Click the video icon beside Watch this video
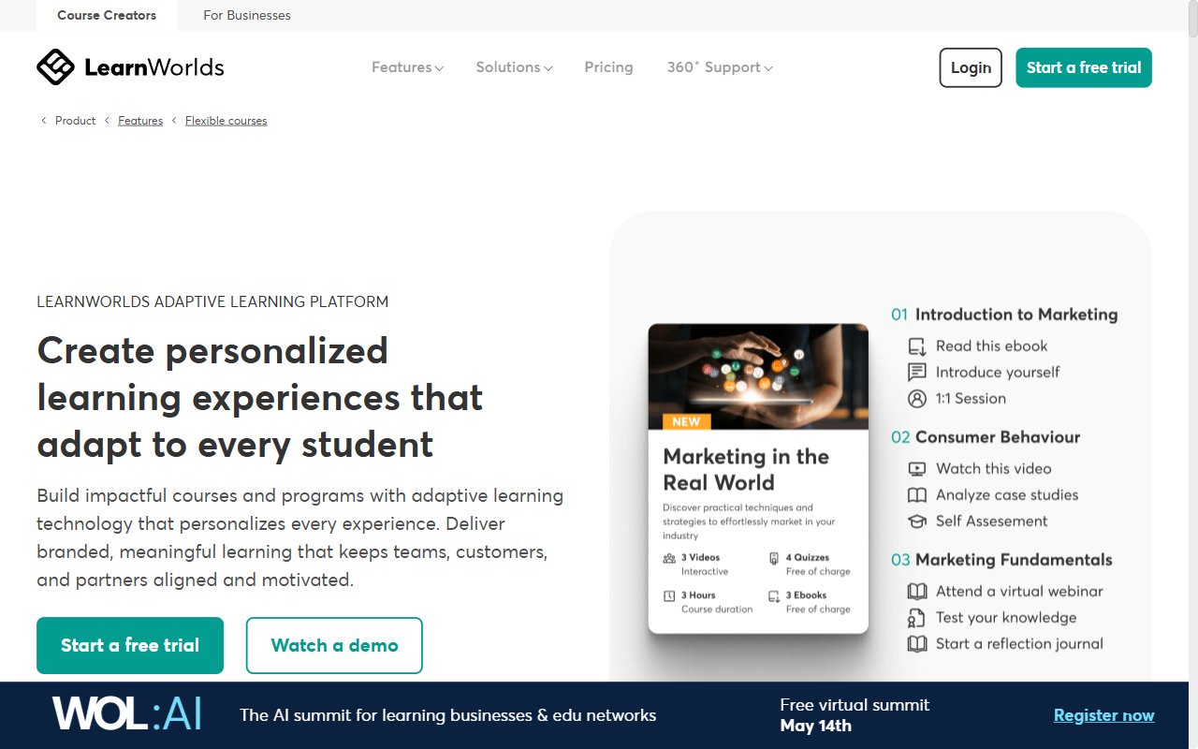Screen dimensions: 1198x749 [x=917, y=469]
